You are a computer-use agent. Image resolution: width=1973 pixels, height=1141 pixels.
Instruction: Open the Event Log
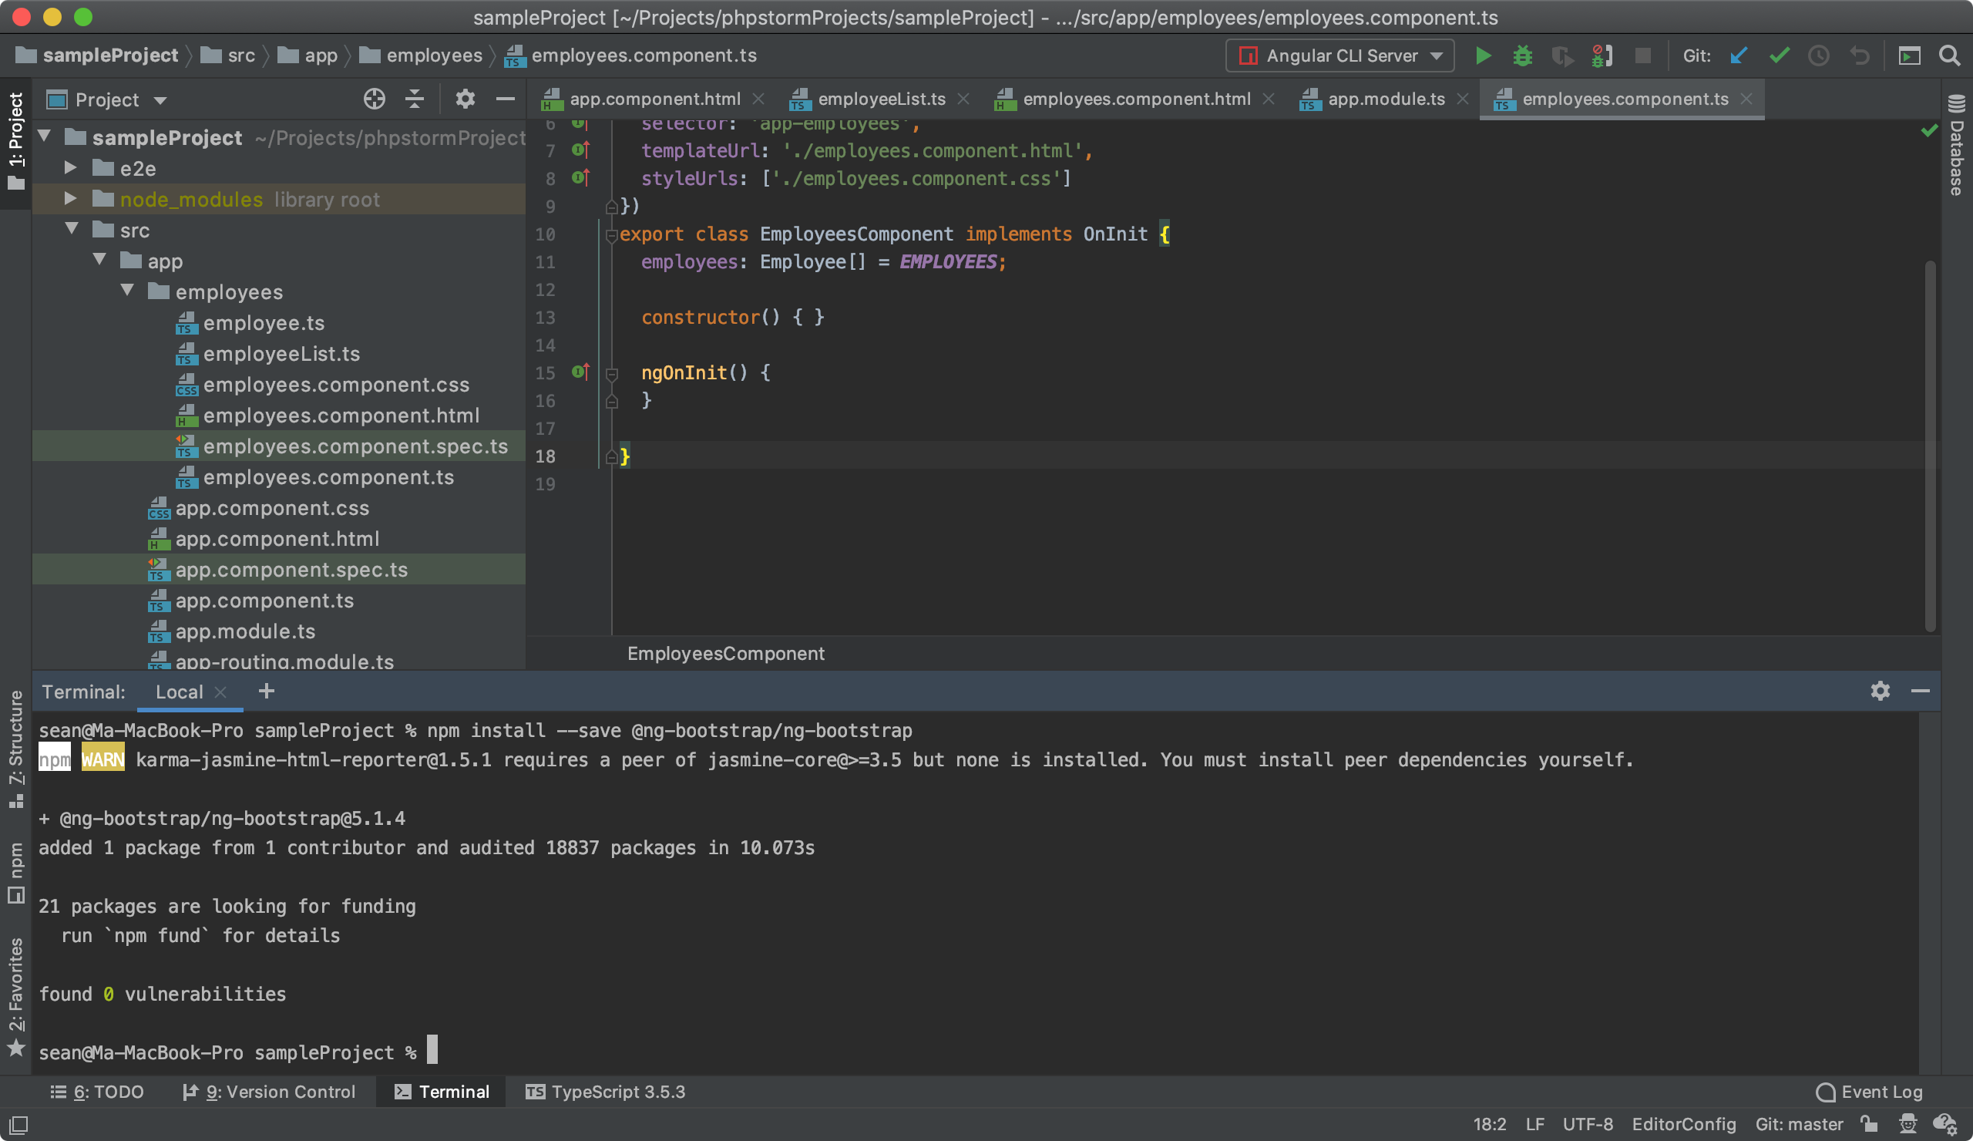pyautogui.click(x=1870, y=1091)
